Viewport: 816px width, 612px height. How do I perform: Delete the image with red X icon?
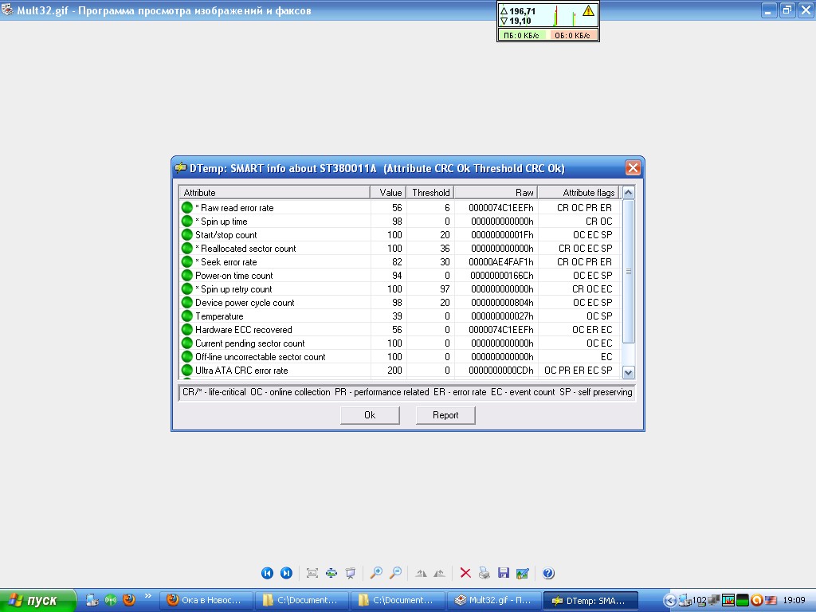[465, 573]
